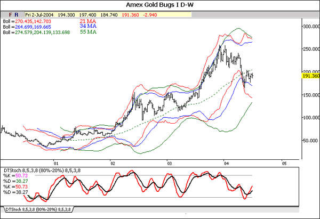Click the 04 year label on time axis
This screenshot has height=219, width=320.
[x=226, y=164]
